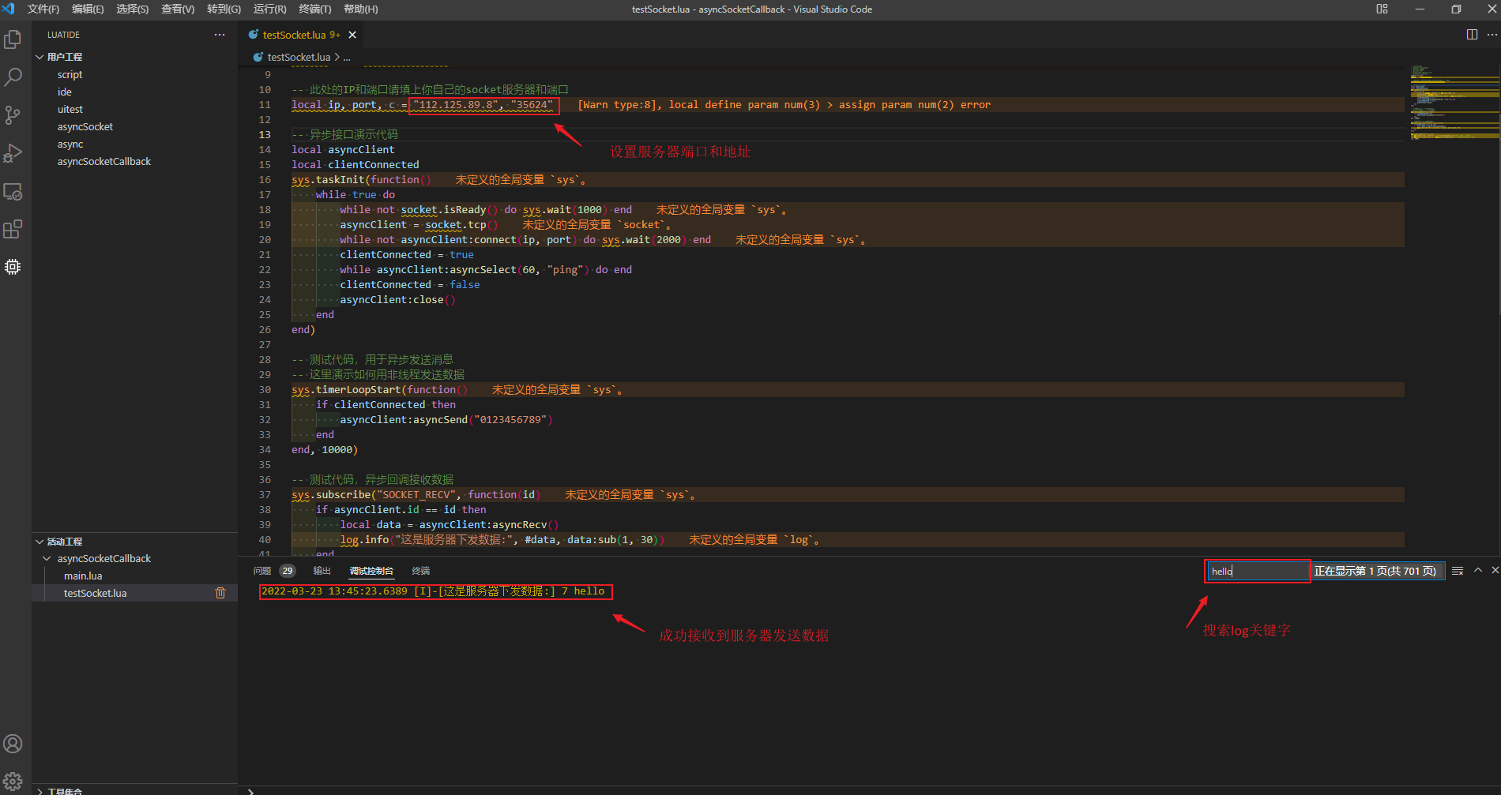Open the LuatIDE chip icon view
The width and height of the screenshot is (1501, 795).
click(x=13, y=267)
